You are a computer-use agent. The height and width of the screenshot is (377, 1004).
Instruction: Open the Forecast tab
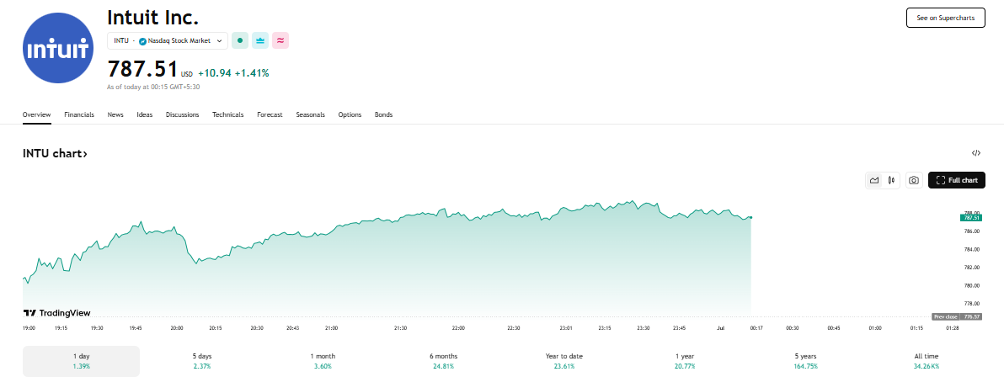pos(270,114)
